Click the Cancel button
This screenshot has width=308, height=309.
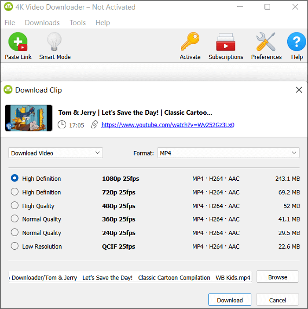coord(277,300)
